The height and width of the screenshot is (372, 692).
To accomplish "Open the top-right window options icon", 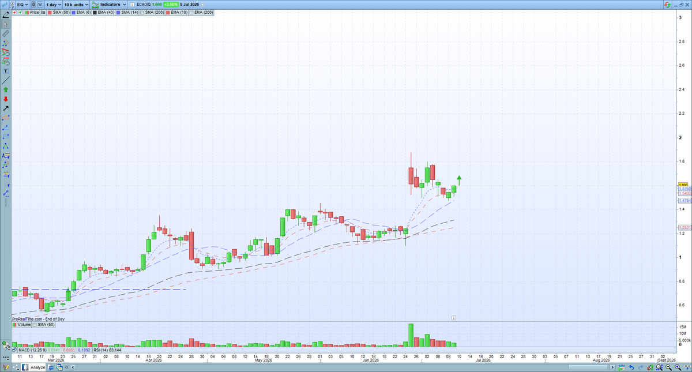I will click(681, 5).
